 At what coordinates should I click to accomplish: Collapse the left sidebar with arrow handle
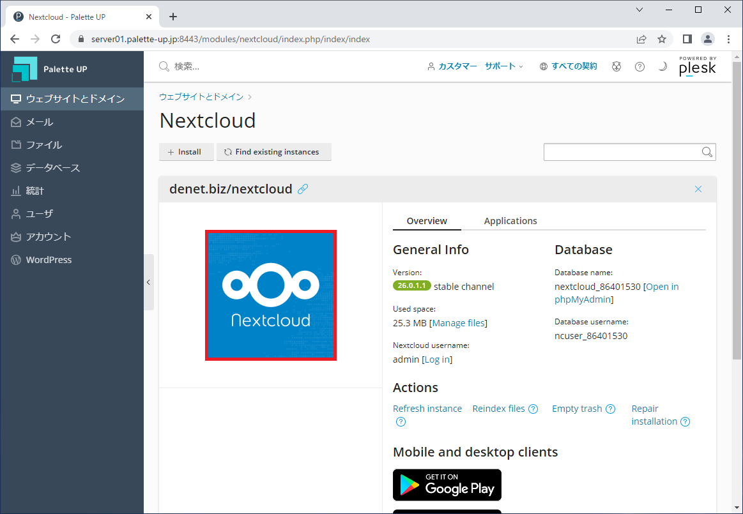coord(149,282)
